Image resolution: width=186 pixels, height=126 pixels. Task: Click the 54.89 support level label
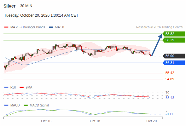170,79
